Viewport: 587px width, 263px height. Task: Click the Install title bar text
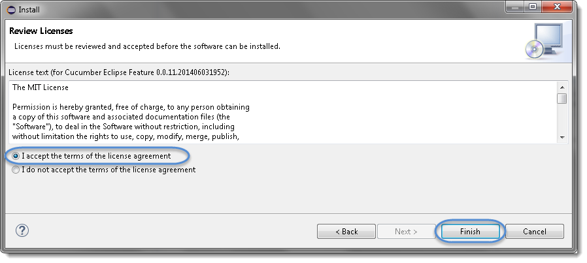tap(29, 10)
